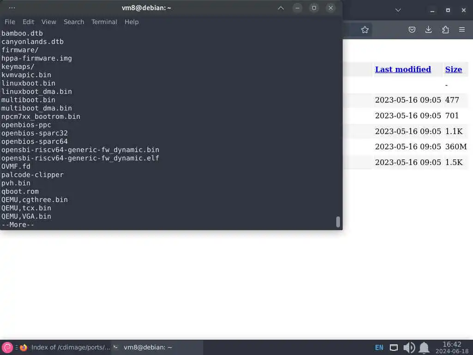The height and width of the screenshot is (355, 473).
Task: Click the terminal scrollbar thumb
Action: (338, 222)
